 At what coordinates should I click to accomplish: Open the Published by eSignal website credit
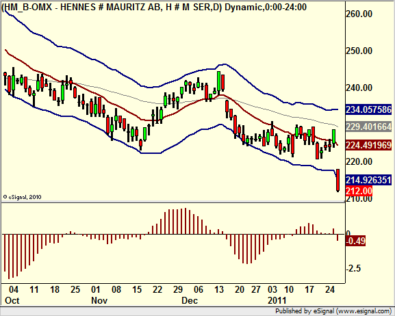coord(333,311)
